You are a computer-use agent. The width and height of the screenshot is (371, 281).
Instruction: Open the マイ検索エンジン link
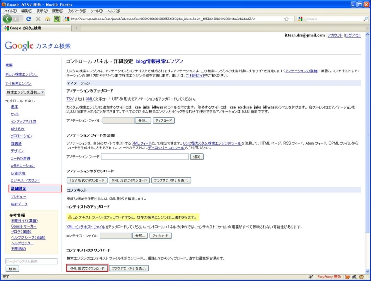coord(18,83)
